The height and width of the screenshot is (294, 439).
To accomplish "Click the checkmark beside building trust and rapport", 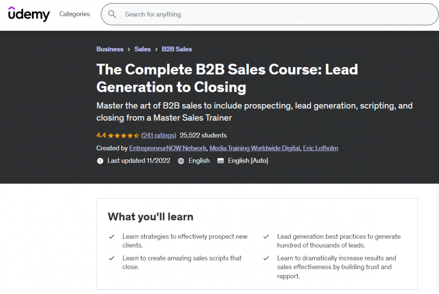I will tap(266, 258).
